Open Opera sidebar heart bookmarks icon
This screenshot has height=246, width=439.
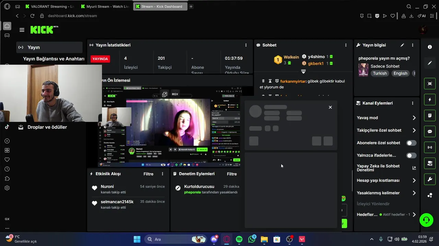[7, 160]
